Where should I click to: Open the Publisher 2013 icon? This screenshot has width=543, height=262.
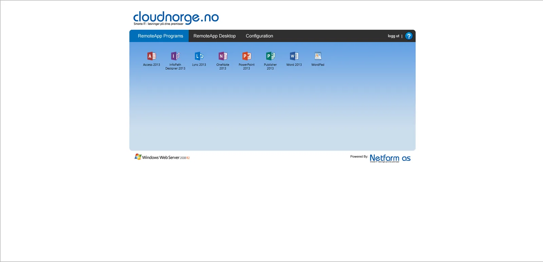270,56
